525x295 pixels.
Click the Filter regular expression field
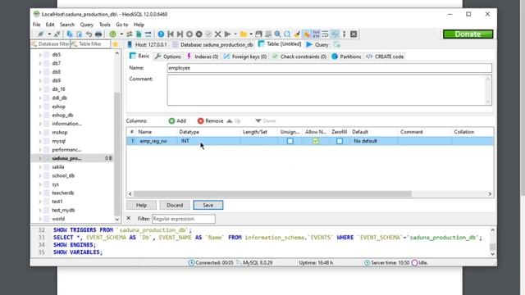[184, 219]
